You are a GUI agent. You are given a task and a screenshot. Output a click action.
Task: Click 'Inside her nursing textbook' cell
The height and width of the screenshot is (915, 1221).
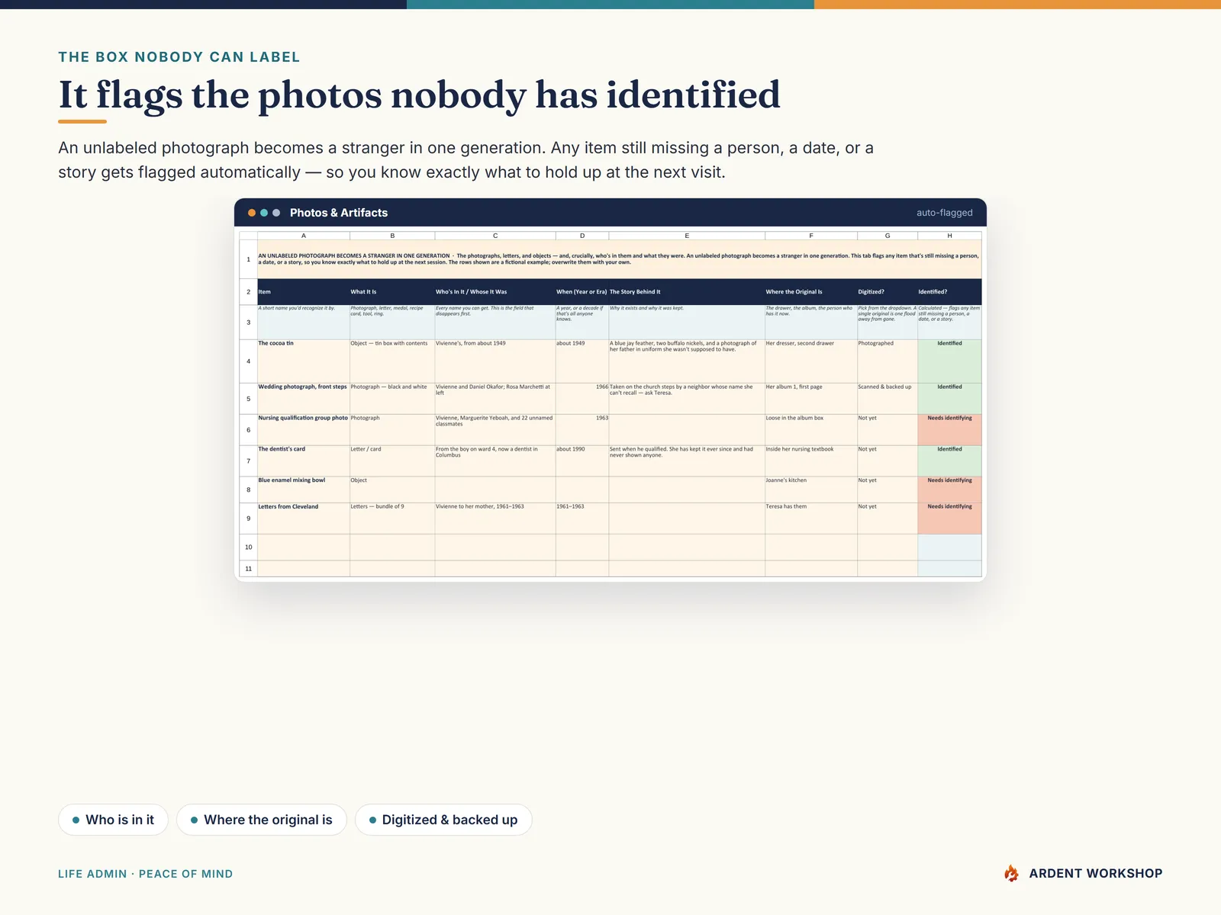tap(811, 461)
